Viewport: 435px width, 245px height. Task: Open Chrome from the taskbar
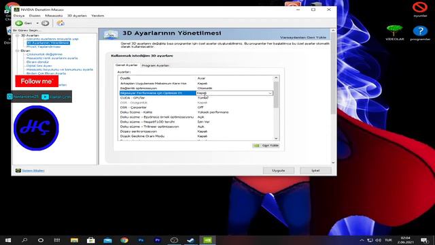point(124,240)
